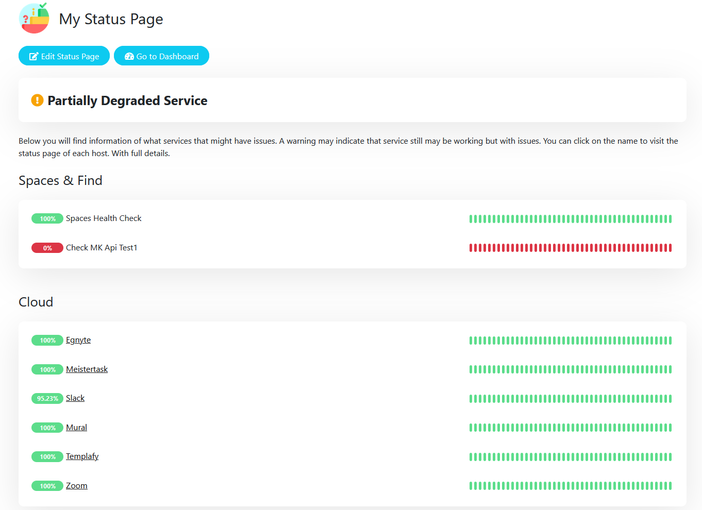Open the Mural host link
Image resolution: width=702 pixels, height=510 pixels.
pyautogui.click(x=76, y=428)
